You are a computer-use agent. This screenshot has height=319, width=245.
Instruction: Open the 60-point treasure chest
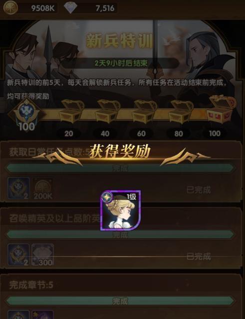pos(144,111)
